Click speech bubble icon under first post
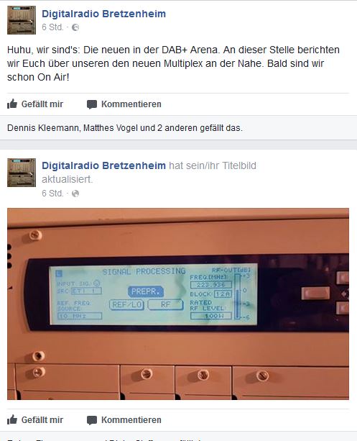The height and width of the screenshot is (441, 357). coord(92,104)
